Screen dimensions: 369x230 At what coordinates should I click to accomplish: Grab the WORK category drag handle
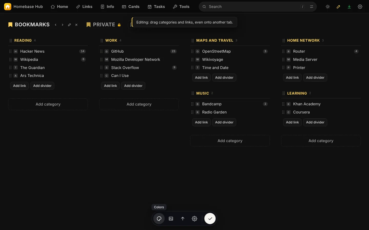point(102,41)
